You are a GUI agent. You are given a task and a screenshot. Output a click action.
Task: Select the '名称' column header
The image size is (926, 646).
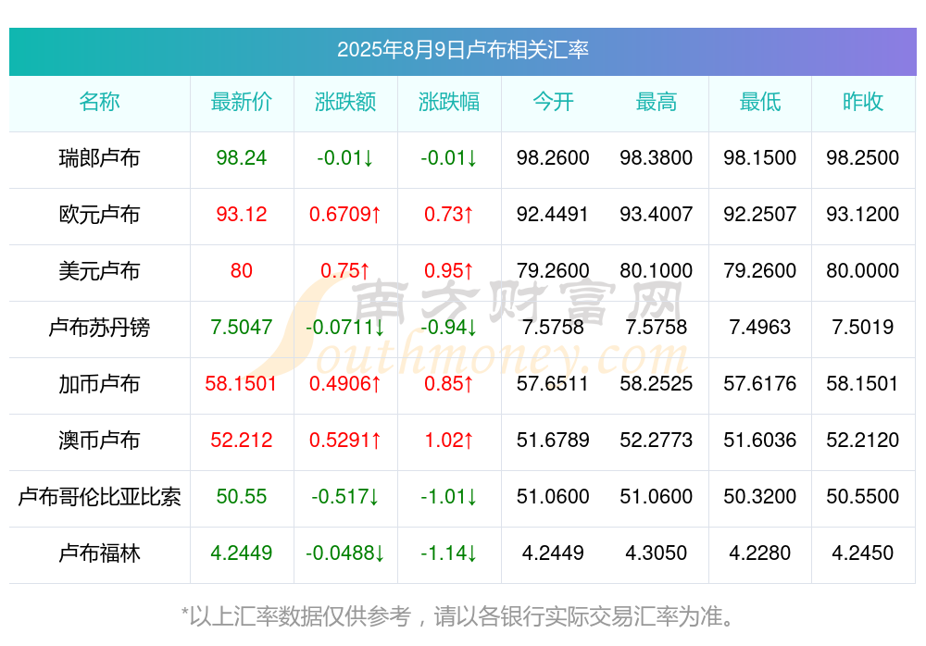(99, 102)
